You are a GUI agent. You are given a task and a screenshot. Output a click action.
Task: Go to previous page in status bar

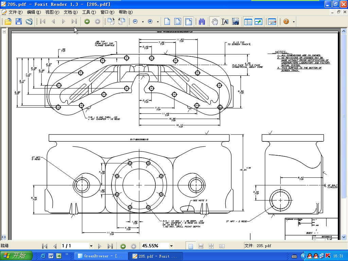(55, 246)
